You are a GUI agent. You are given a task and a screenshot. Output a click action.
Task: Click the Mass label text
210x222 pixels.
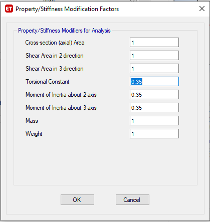click(32, 121)
